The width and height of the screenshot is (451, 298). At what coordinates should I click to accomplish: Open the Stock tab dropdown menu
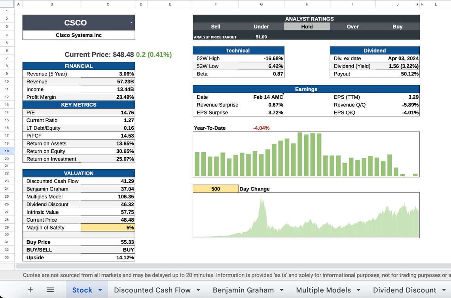coord(101,290)
